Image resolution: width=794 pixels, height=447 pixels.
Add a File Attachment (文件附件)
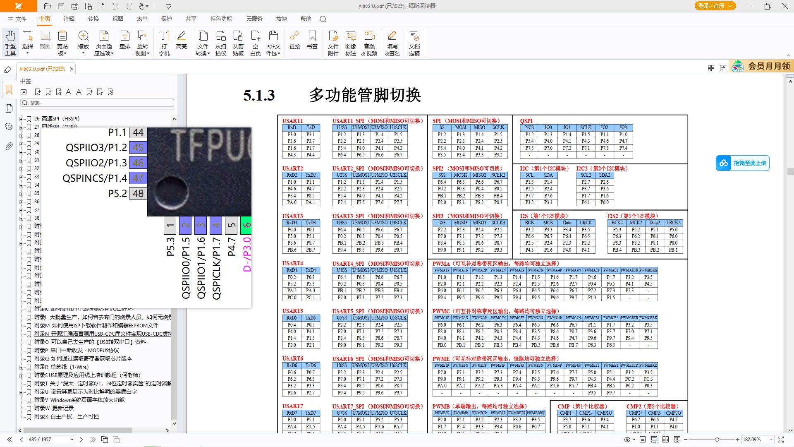pyautogui.click(x=333, y=43)
